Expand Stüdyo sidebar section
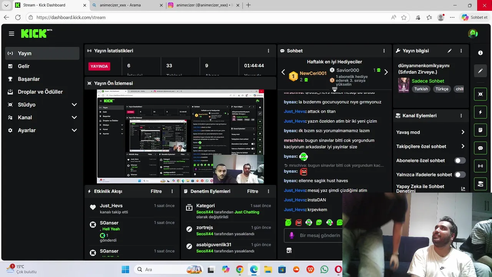Screen dimensions: 492x277 coord(74,105)
